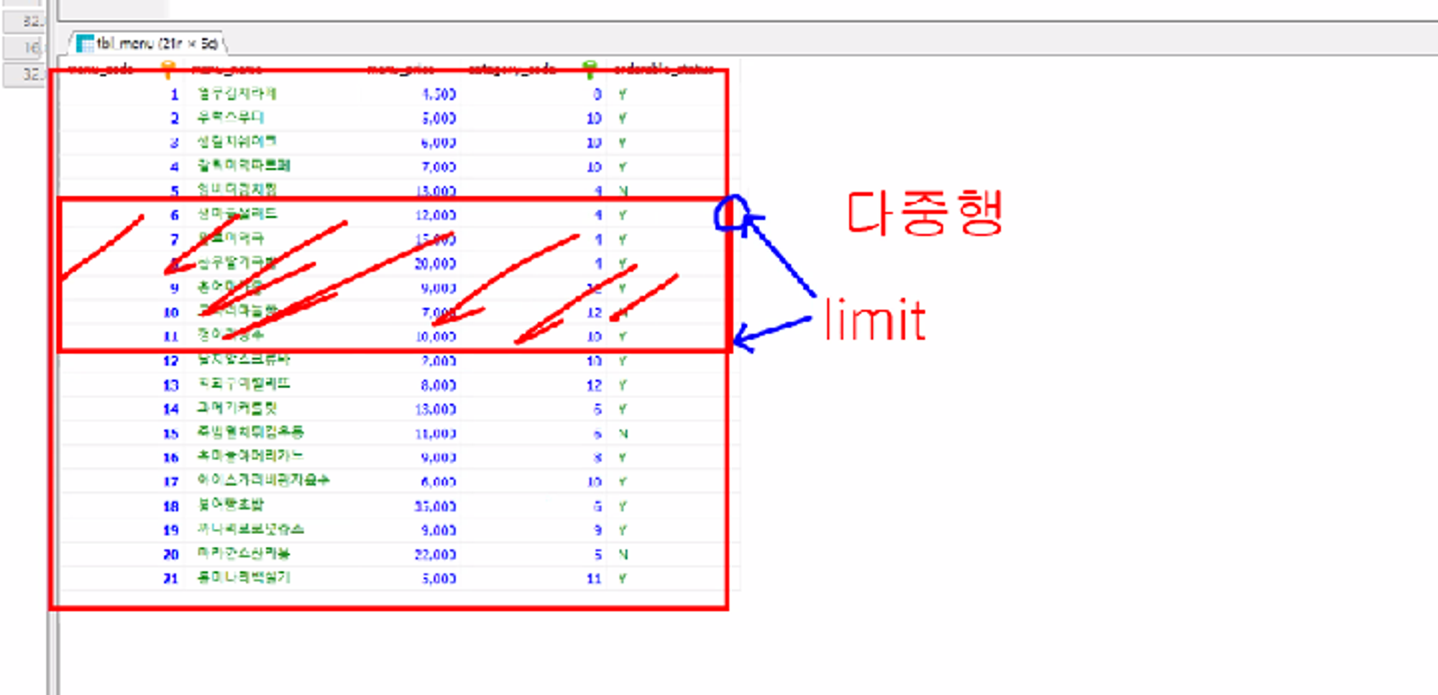This screenshot has height=695, width=1438.
Task: Click the menu name in row 21
Action: point(244,577)
